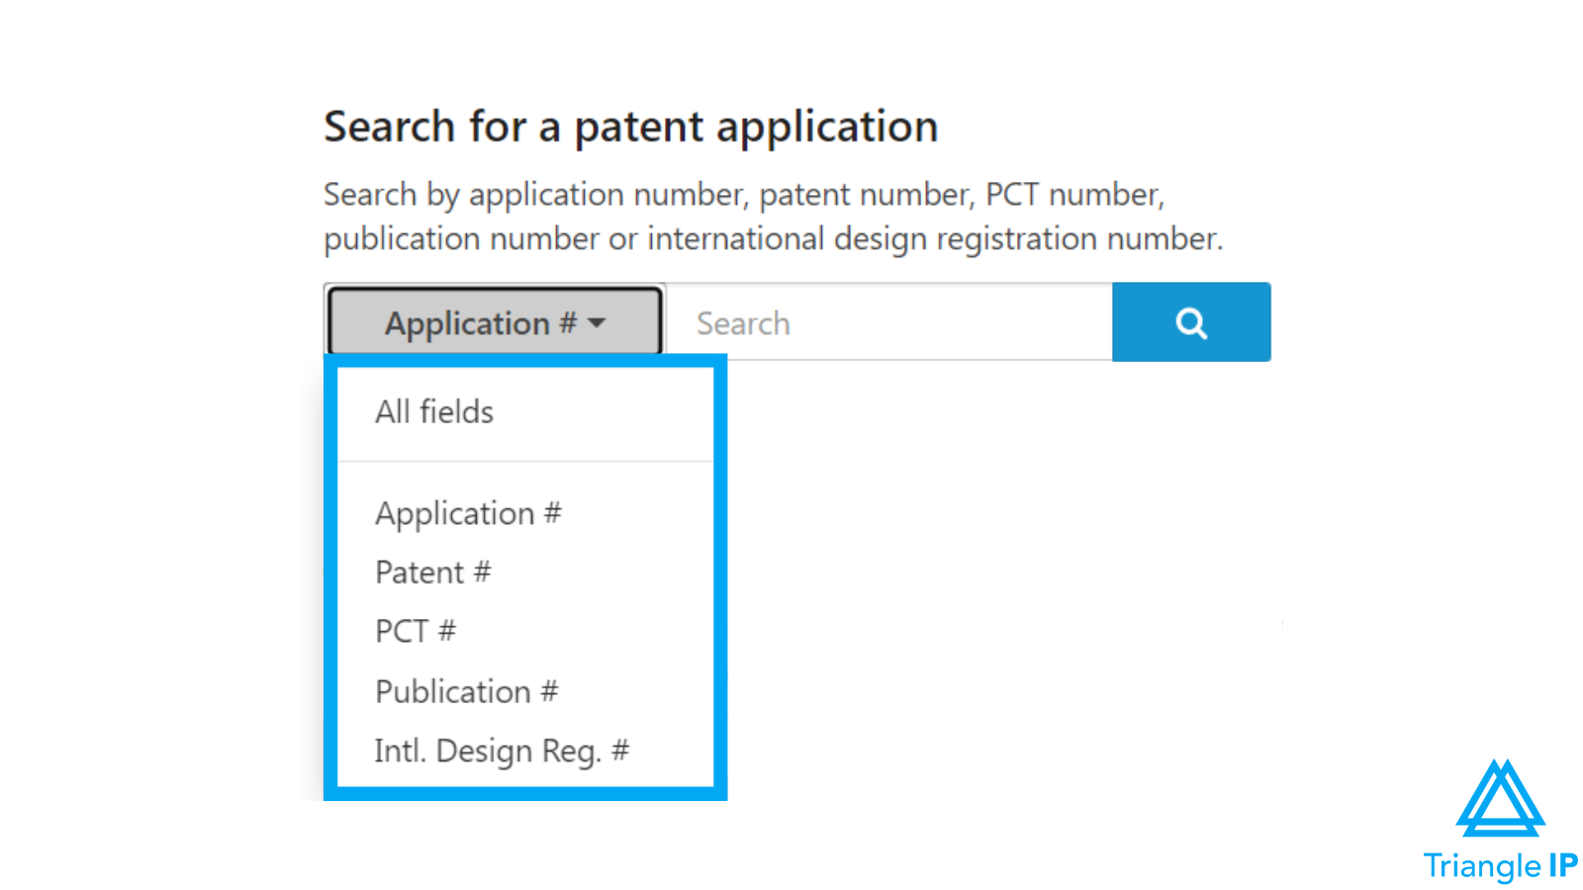Click the word "Triangle" in the logo
1583x890 pixels.
(x=1481, y=866)
